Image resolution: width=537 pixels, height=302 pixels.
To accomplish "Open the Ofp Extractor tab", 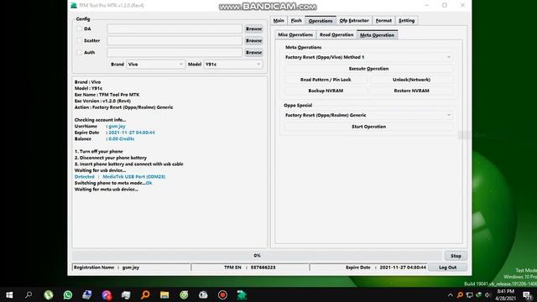I will pos(354,20).
